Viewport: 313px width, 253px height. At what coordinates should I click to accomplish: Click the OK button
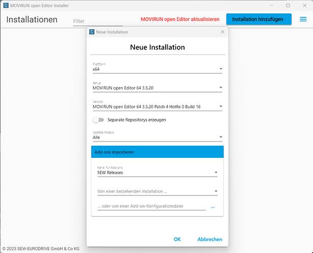[x=177, y=239]
